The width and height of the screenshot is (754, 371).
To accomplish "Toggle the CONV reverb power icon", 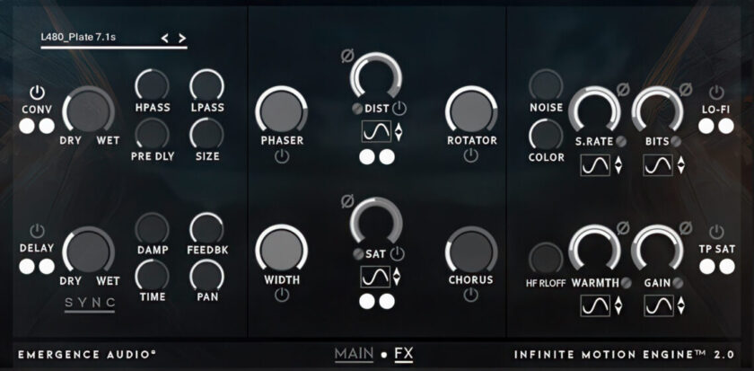I will (x=37, y=92).
